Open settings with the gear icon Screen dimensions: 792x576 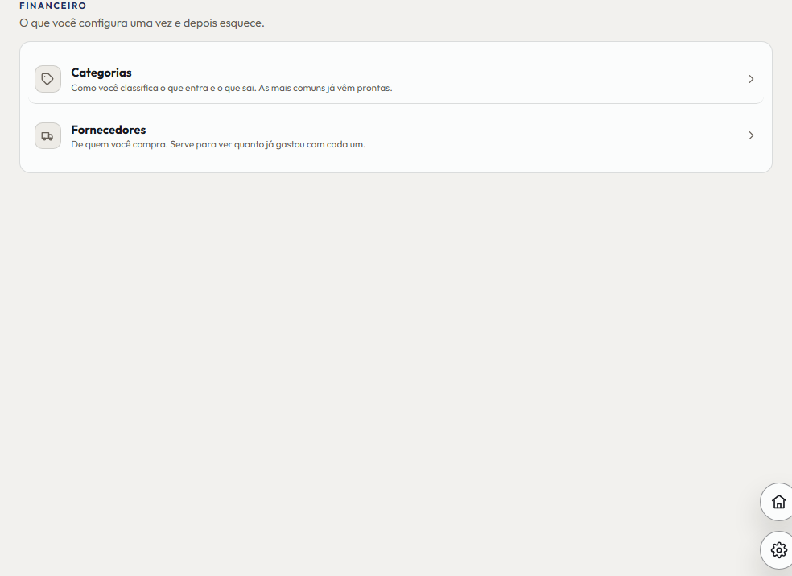(x=778, y=549)
